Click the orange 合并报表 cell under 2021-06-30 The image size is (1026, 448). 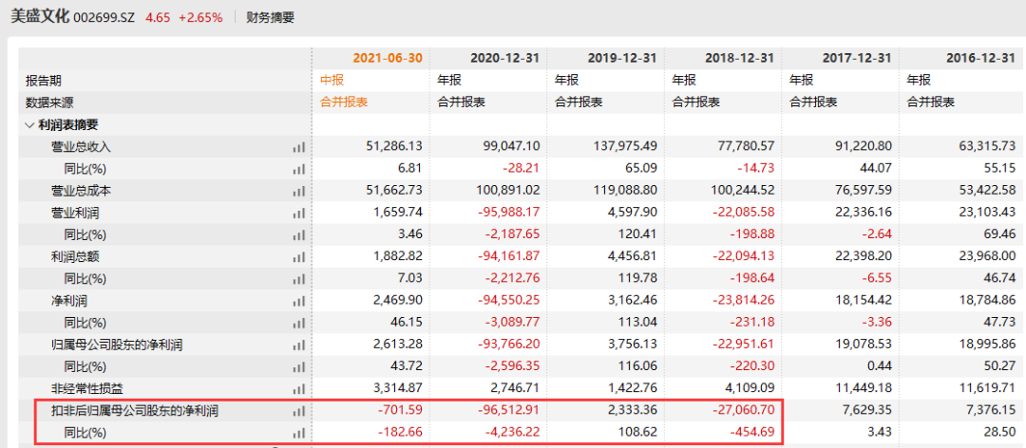pos(343,103)
